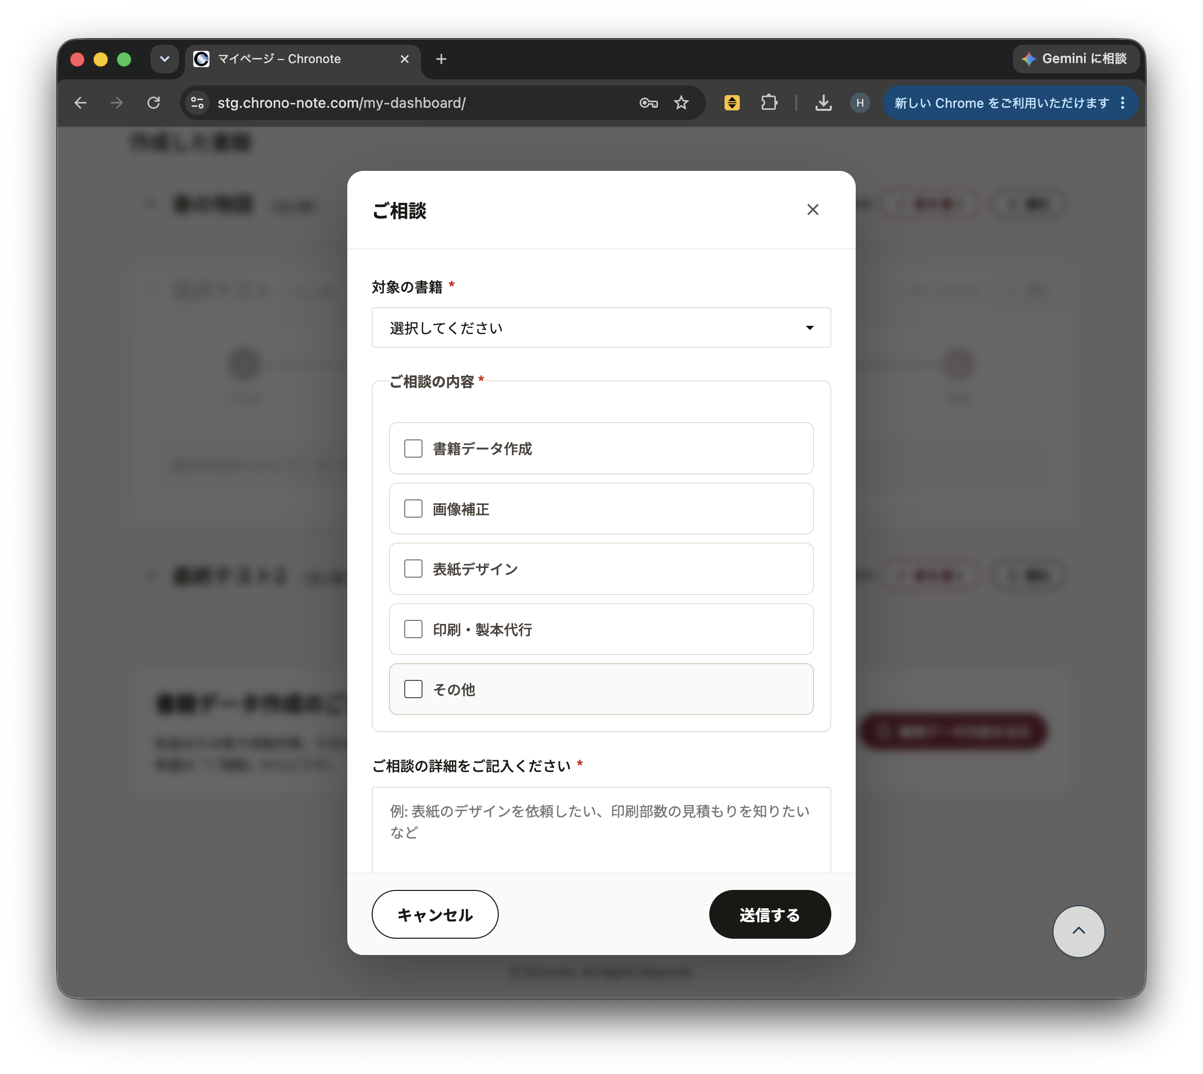Click the ご相談 dialog heading
The height and width of the screenshot is (1074, 1203).
pyautogui.click(x=399, y=211)
